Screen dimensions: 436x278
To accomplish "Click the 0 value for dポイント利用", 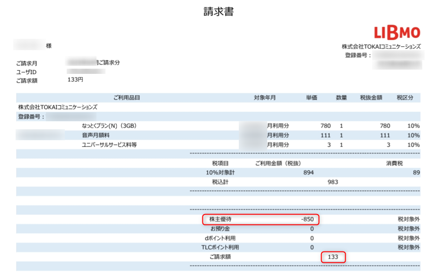I will [x=312, y=238].
